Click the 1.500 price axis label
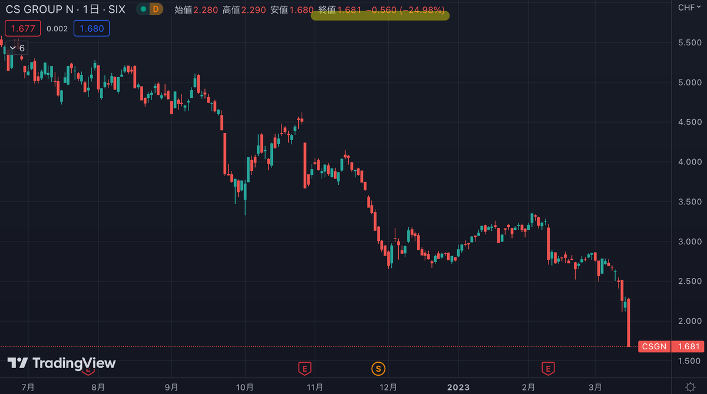 (690, 361)
